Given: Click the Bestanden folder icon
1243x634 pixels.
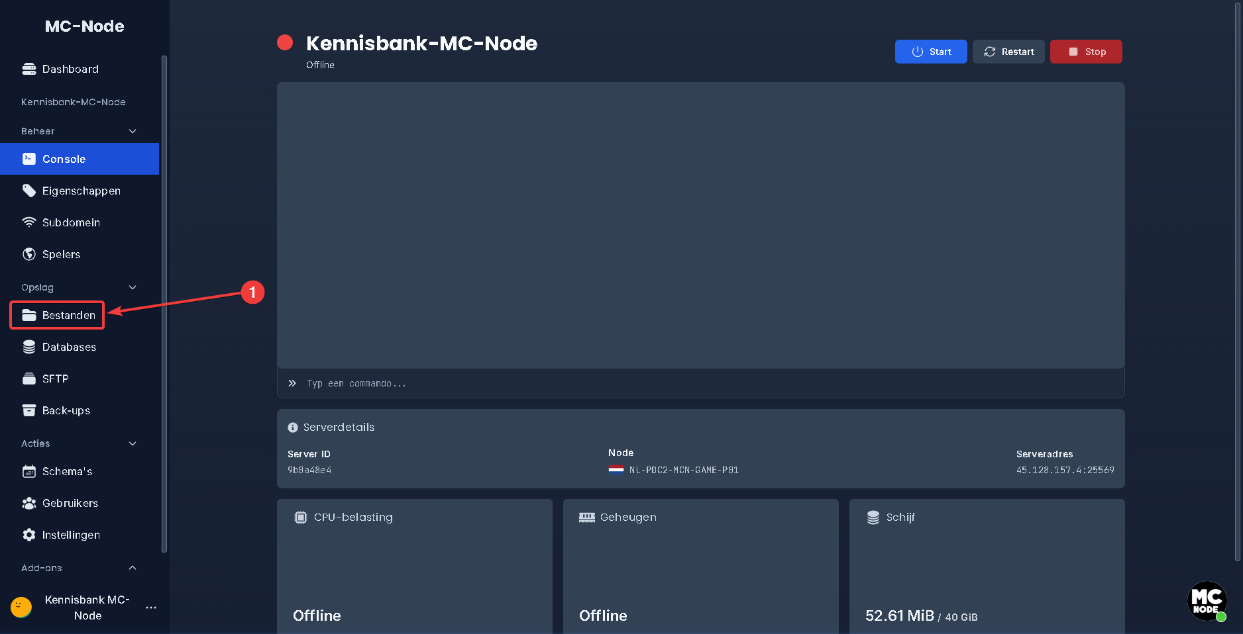Looking at the screenshot, I should 29,315.
